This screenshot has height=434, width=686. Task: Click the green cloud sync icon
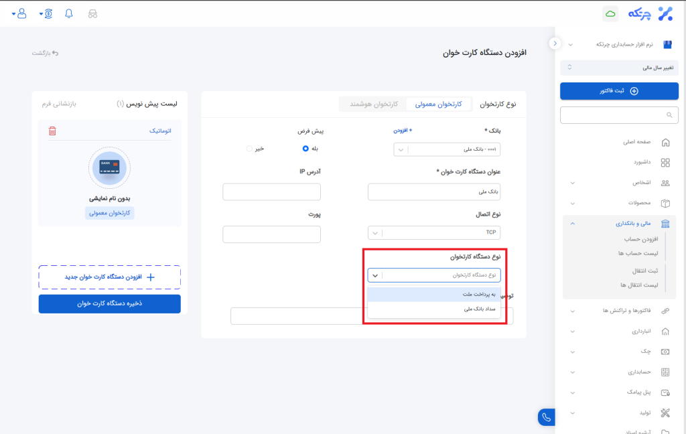610,14
